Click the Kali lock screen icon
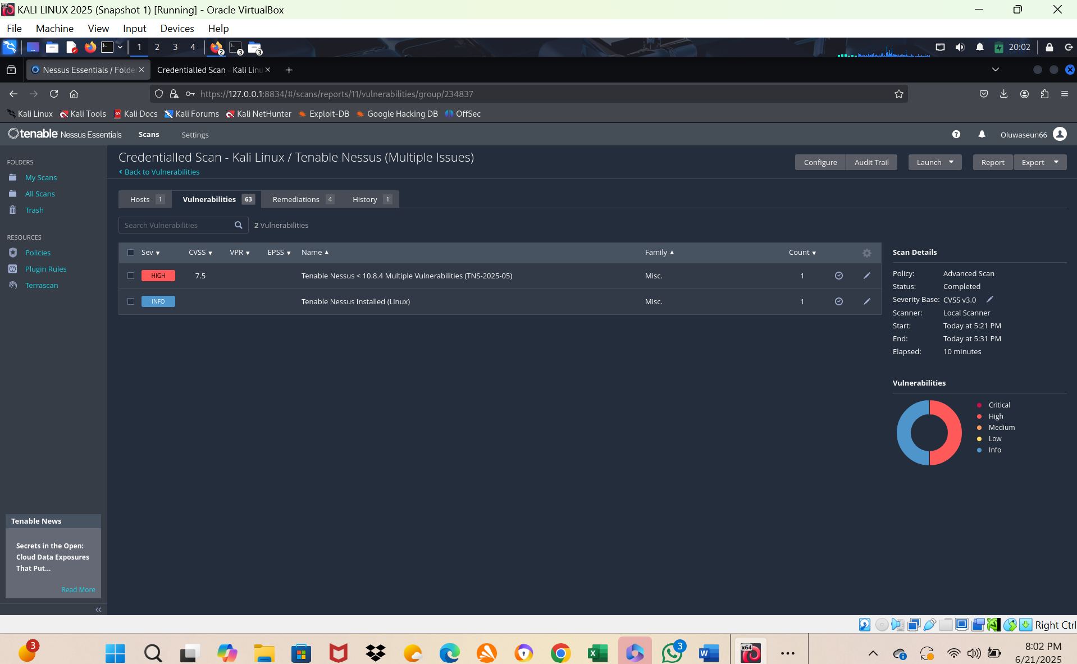 1049,47
